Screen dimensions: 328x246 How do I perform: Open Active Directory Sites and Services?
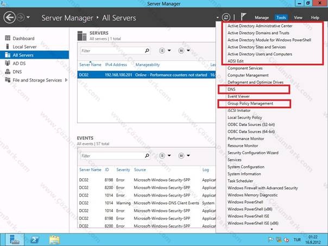tap(257, 47)
